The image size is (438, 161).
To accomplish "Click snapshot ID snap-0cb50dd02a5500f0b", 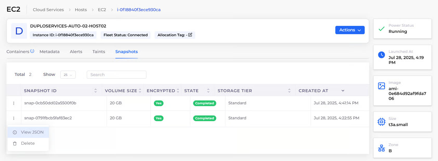I will 50,103.
